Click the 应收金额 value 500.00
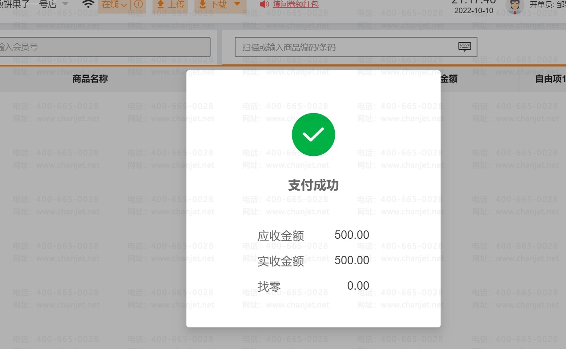Image resolution: width=566 pixels, height=349 pixels. 352,235
